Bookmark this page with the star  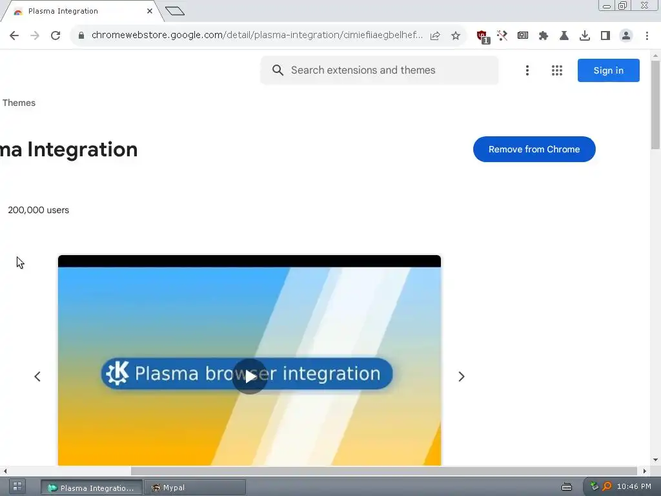(x=456, y=36)
